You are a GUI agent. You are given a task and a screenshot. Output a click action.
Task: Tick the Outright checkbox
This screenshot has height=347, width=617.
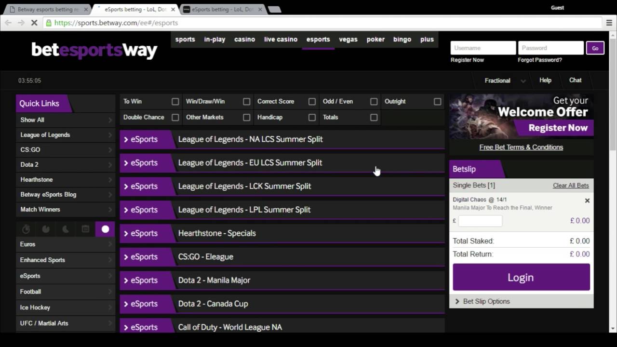coord(438,102)
